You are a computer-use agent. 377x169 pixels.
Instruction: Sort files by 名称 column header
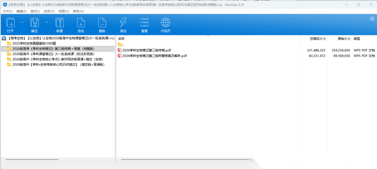point(121,39)
